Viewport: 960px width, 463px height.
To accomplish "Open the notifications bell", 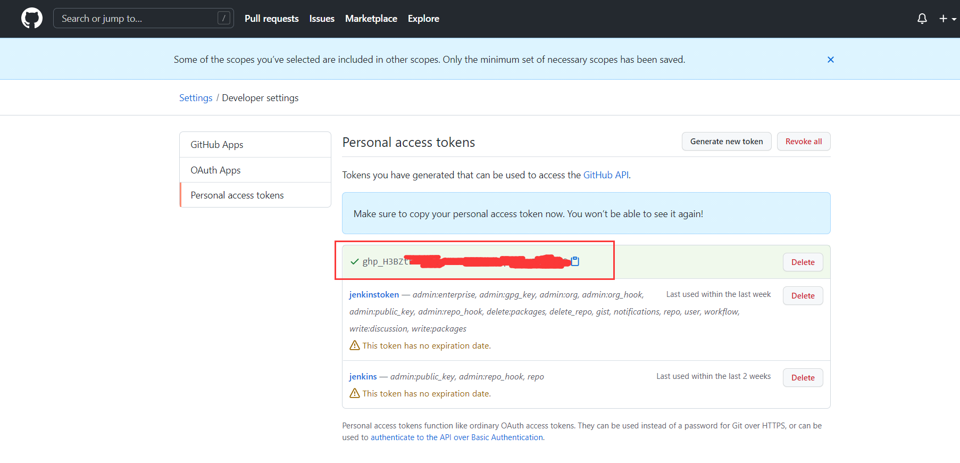I will coord(922,19).
